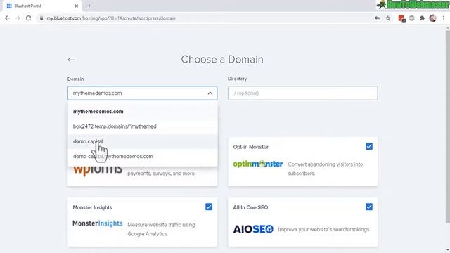
Task: Click the page vertical scrollbar
Action: click(x=447, y=126)
